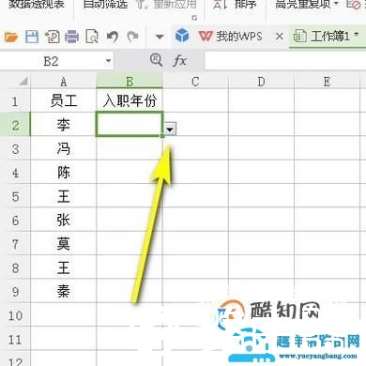
Task: Click the Name Box showing B2
Action: click(52, 61)
